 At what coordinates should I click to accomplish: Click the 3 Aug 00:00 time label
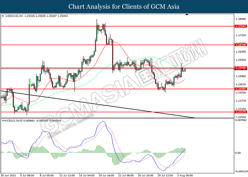coord(185,176)
